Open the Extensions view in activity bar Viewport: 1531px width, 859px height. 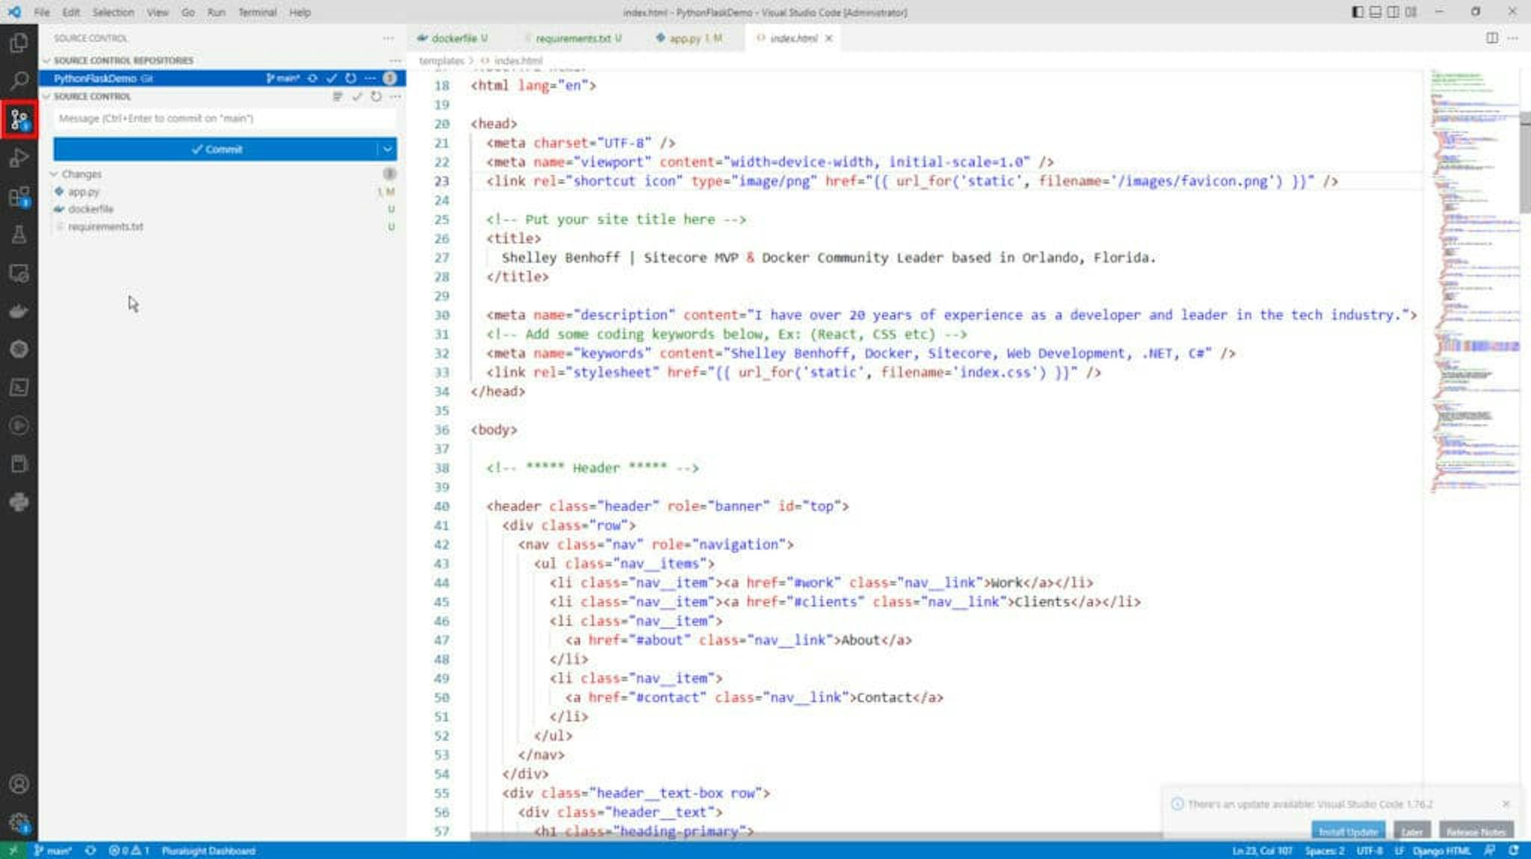pyautogui.click(x=19, y=197)
